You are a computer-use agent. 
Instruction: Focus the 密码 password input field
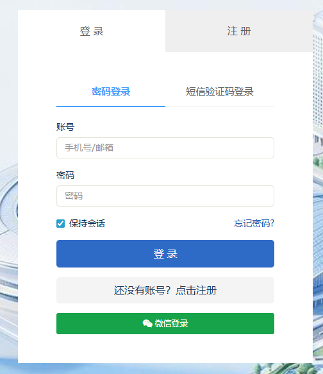(165, 196)
